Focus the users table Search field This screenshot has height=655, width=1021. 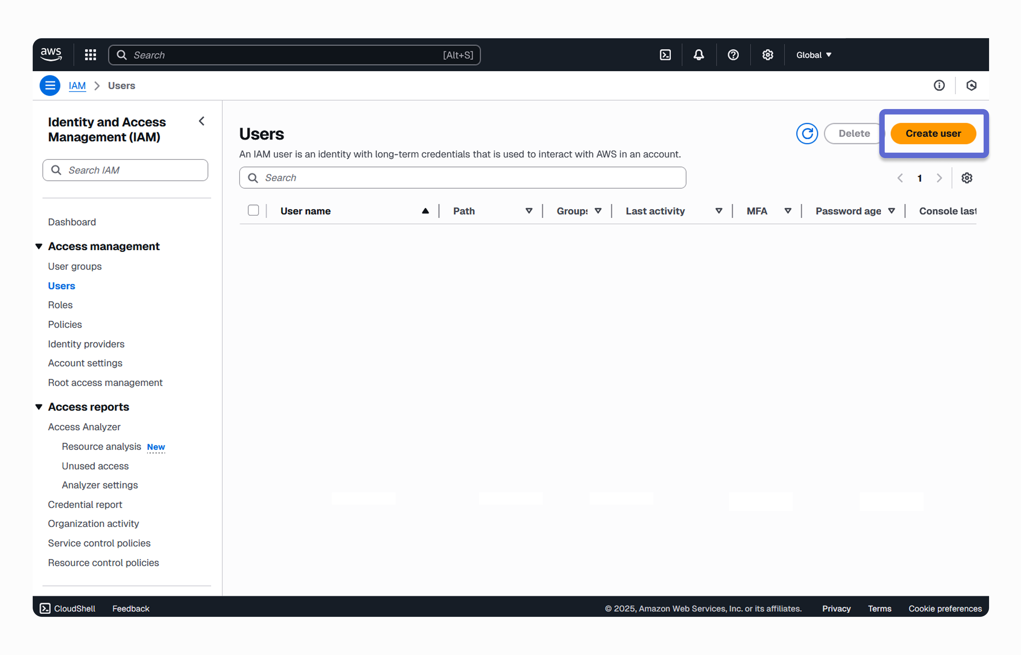click(x=463, y=178)
